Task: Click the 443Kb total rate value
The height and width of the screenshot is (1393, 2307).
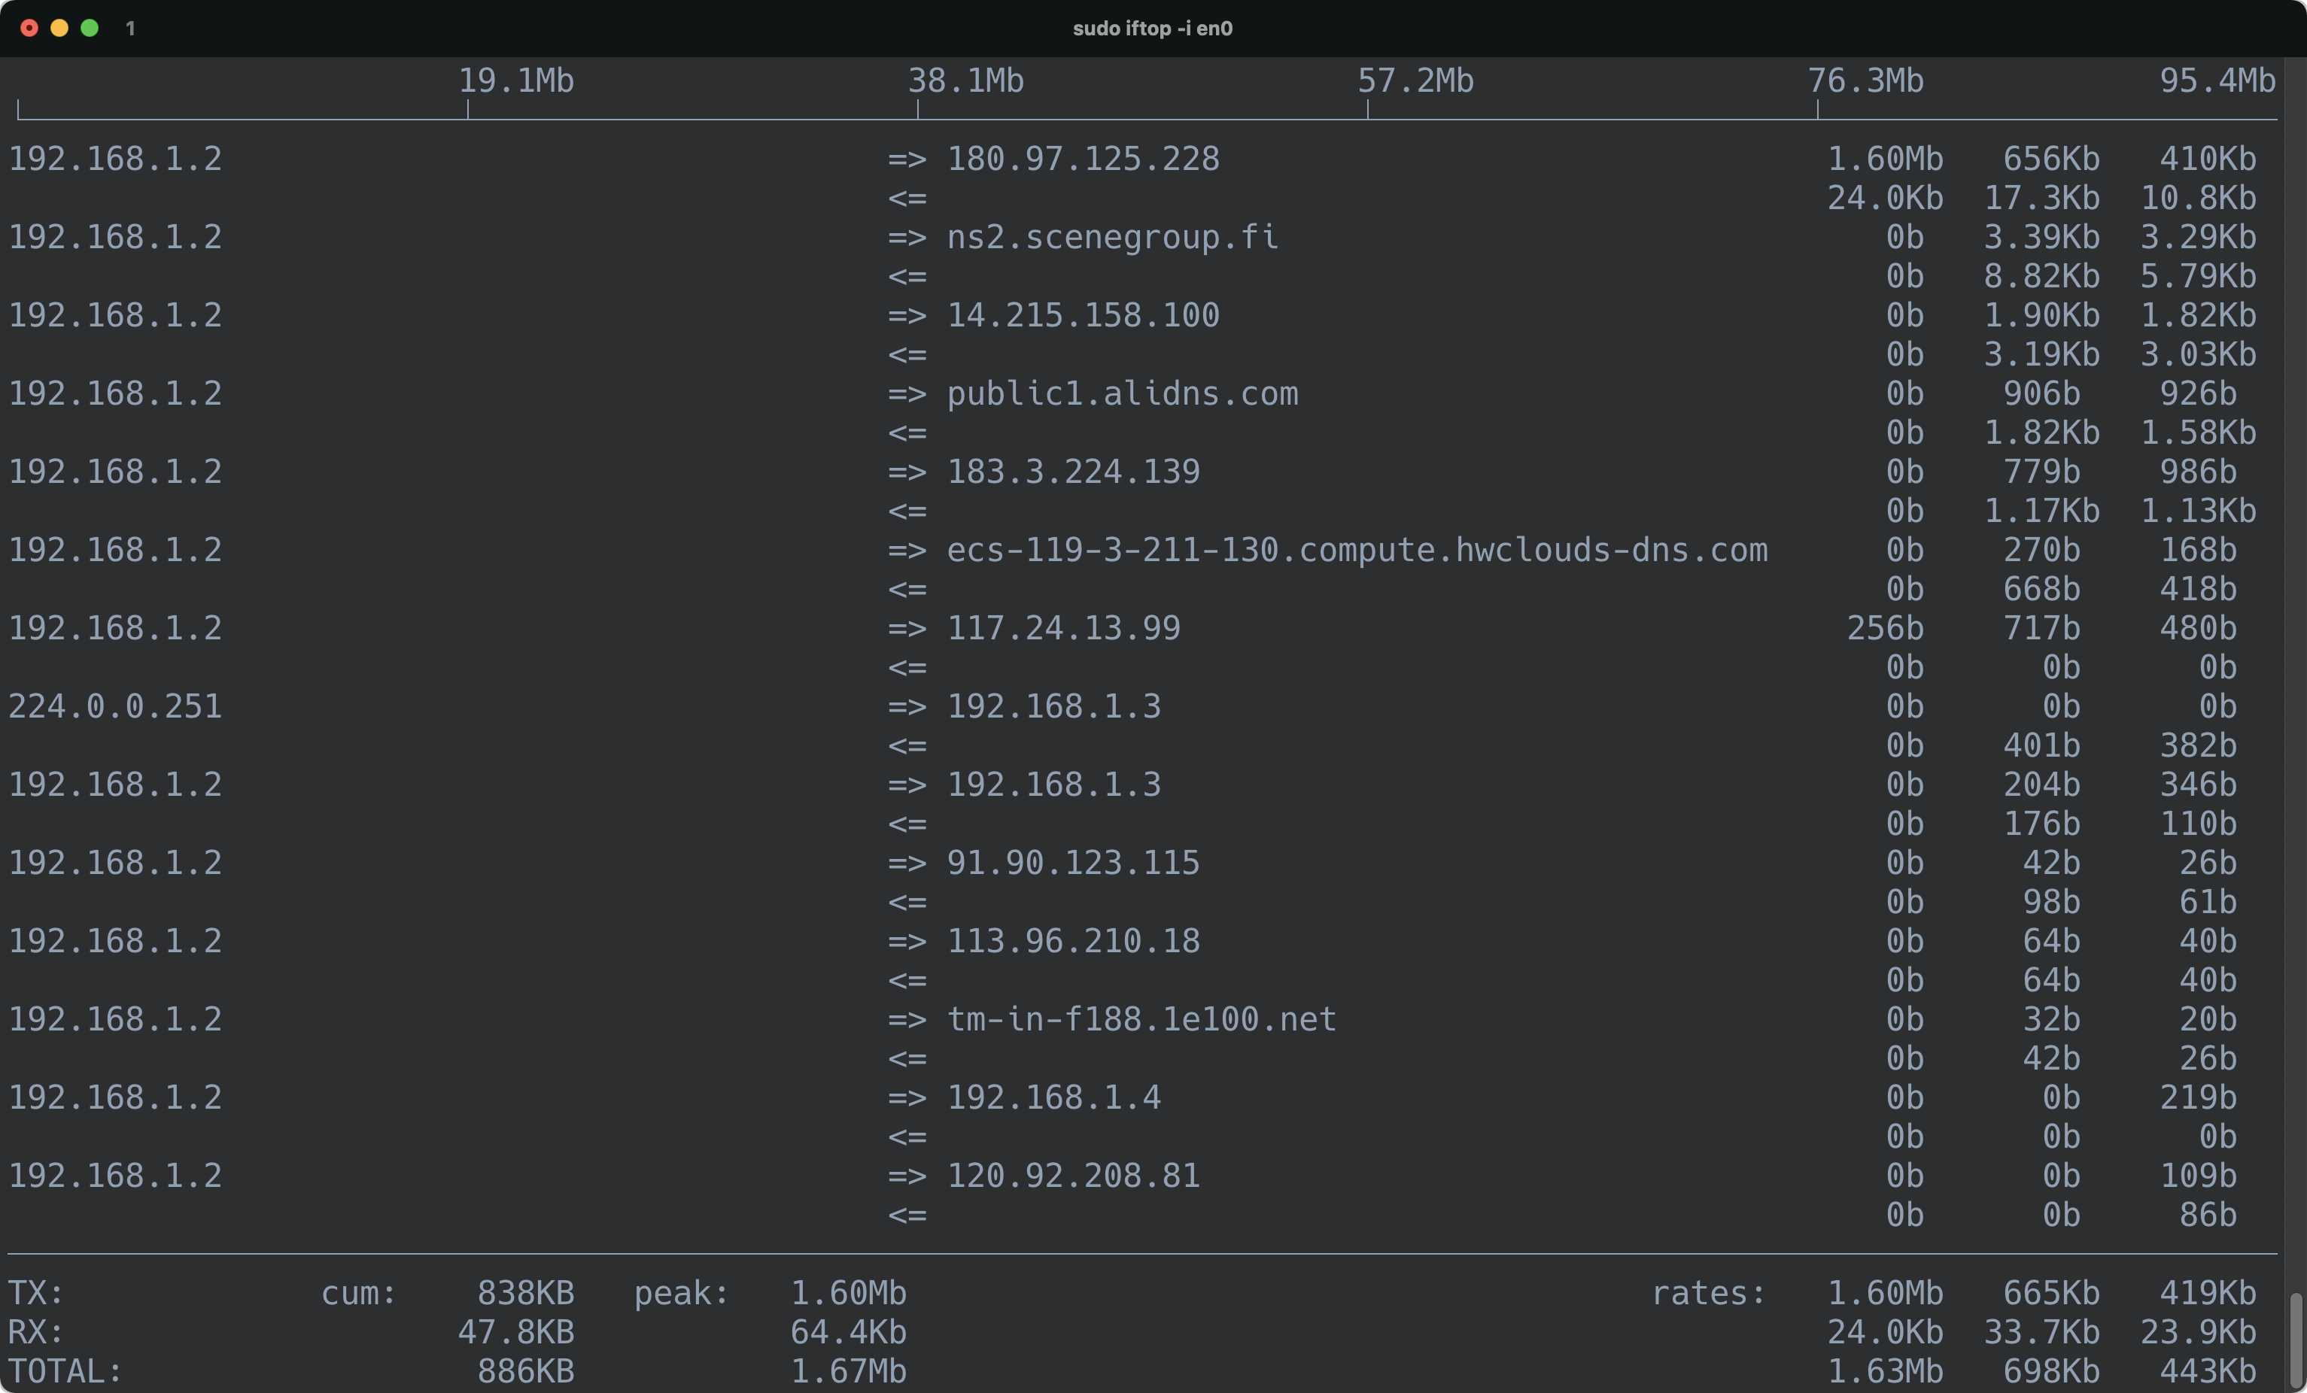Action: [2208, 1373]
